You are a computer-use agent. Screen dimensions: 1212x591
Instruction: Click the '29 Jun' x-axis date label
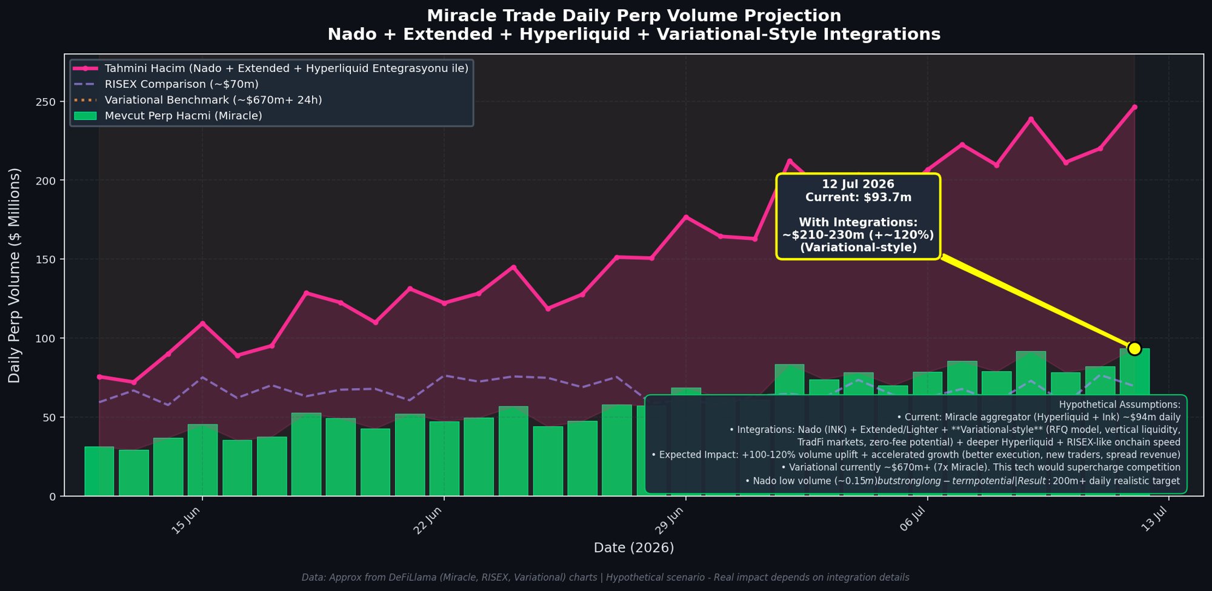pyautogui.click(x=670, y=520)
